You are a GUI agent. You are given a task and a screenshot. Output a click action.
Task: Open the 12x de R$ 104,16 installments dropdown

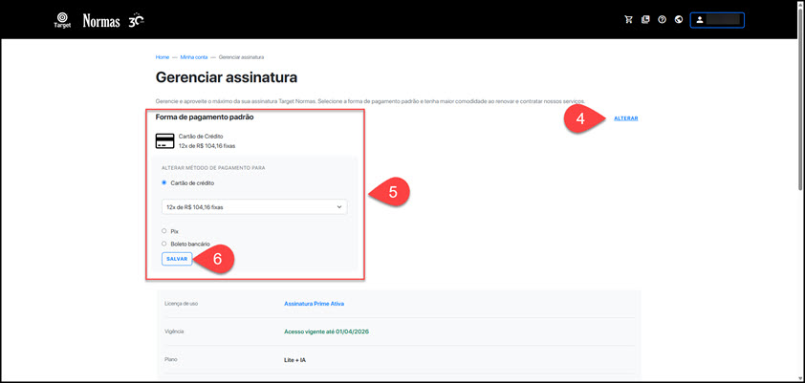tap(253, 206)
